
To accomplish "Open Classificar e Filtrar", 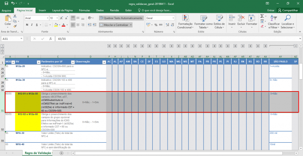I will click(x=274, y=22).
